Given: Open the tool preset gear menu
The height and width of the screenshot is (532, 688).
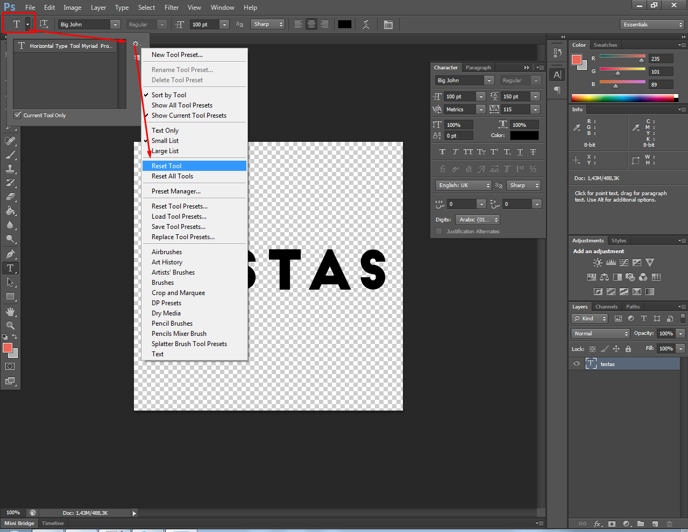Looking at the screenshot, I should click(136, 44).
